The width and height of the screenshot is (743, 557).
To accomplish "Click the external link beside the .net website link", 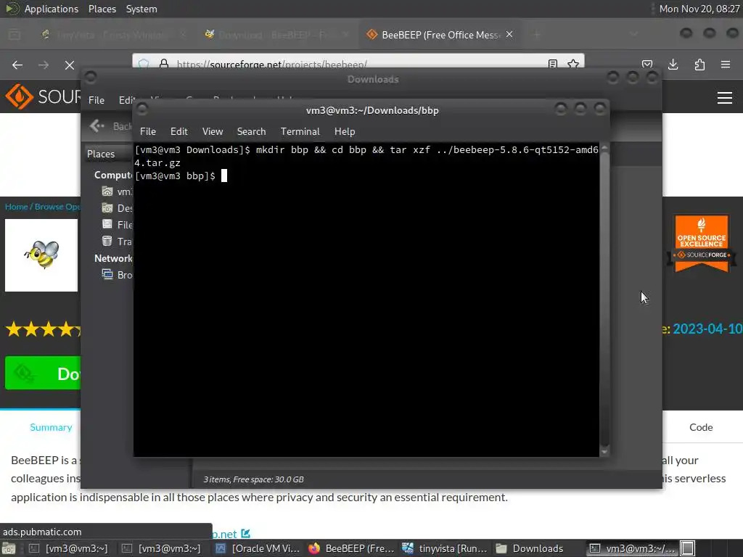I will pyautogui.click(x=245, y=533).
